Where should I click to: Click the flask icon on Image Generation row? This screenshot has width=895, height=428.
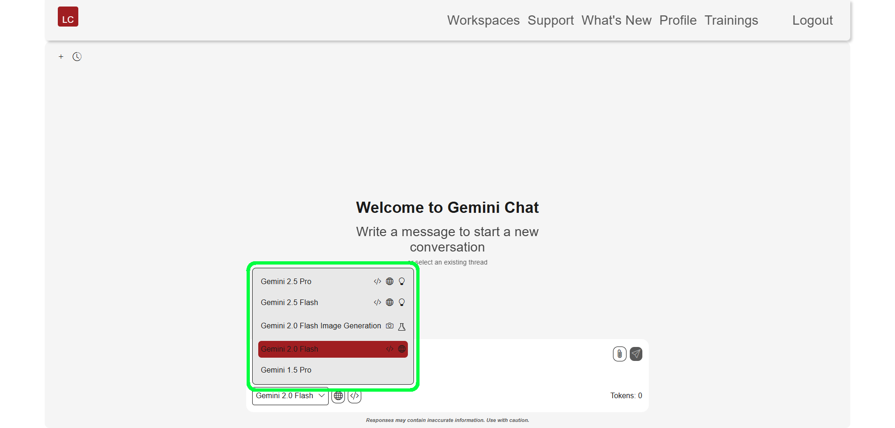tap(402, 326)
